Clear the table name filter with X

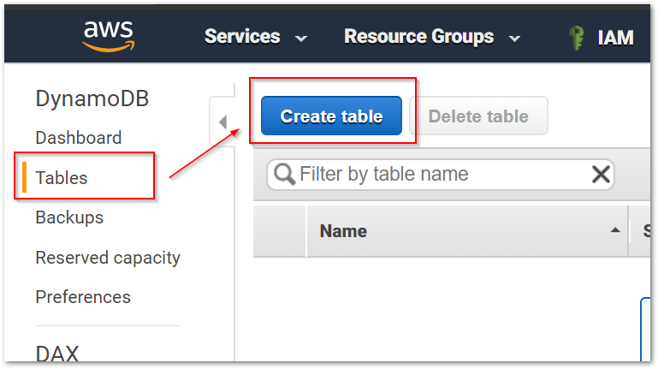click(x=601, y=174)
